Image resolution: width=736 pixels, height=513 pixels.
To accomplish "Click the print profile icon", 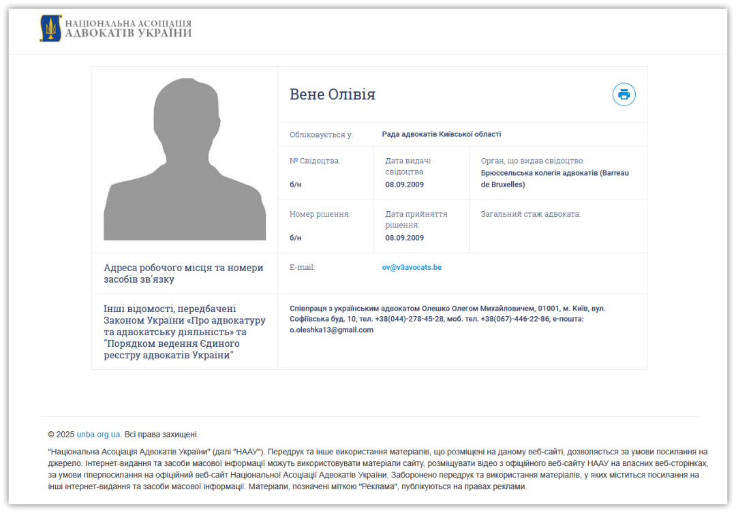I will coord(624,94).
